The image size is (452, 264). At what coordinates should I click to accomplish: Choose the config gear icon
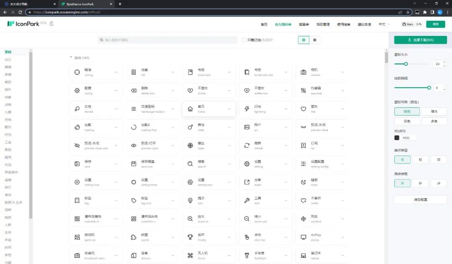click(x=77, y=91)
